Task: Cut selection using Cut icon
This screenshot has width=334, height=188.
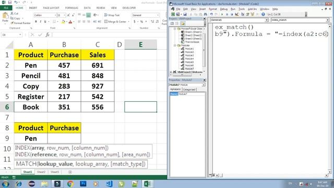Action: click(x=15, y=14)
